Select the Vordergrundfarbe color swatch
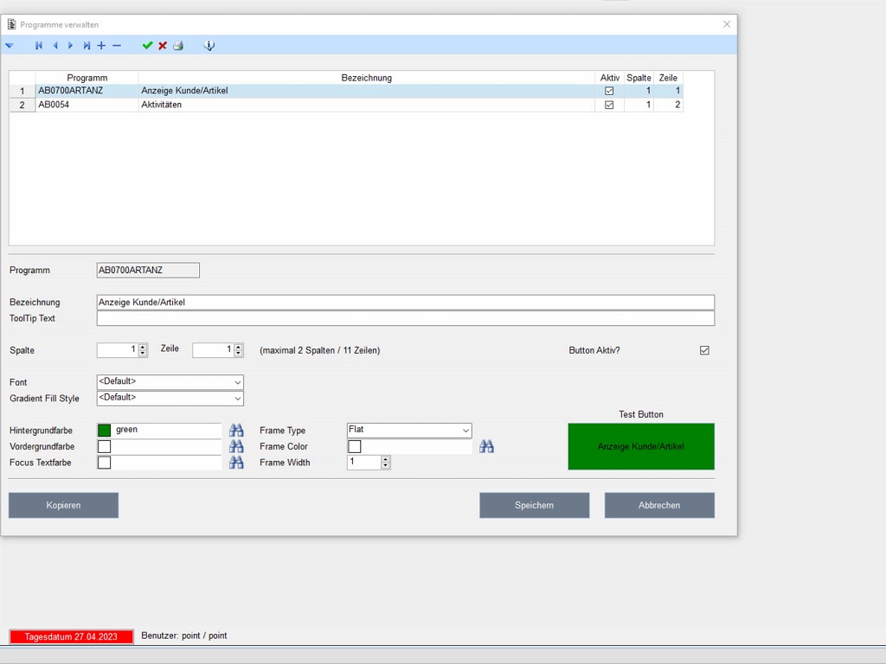Image resolution: width=886 pixels, height=664 pixels. 104,446
